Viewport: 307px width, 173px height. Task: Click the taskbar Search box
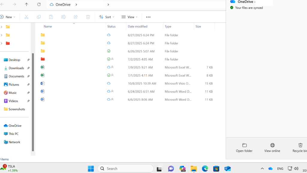(x=126, y=168)
